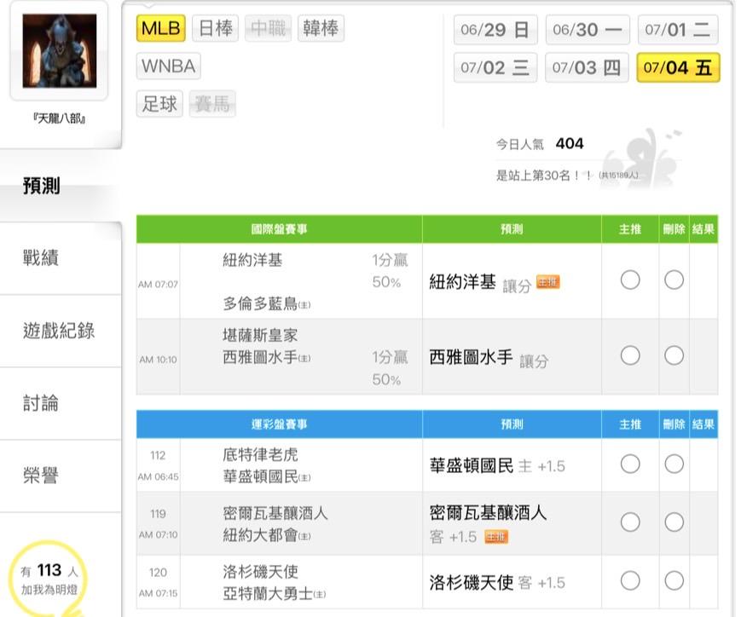
Task: Toggle 主推 radio for 密爾瓦基釀酒人 prediction
Action: pos(630,522)
